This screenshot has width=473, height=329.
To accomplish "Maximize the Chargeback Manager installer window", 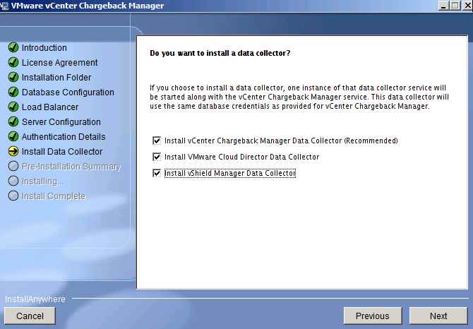I will (x=455, y=6).
